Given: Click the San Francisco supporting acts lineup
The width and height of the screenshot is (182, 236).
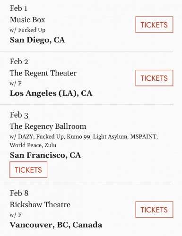Looking at the screenshot, I should coord(84,141).
